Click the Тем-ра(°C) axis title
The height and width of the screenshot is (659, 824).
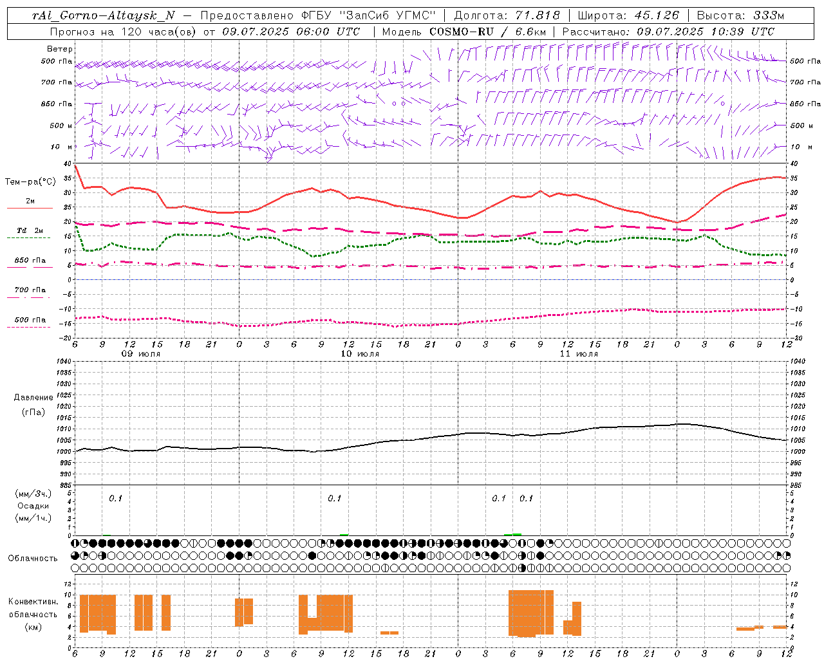30,182
